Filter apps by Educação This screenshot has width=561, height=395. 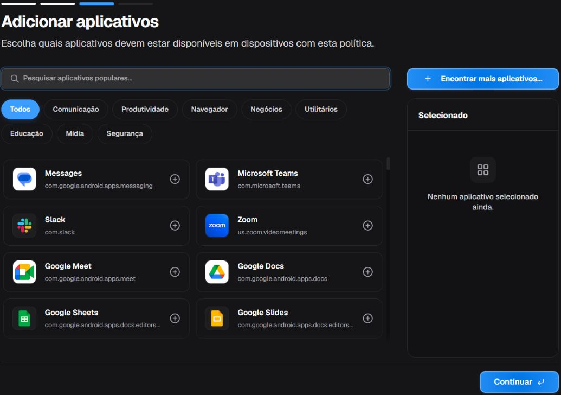click(x=27, y=133)
